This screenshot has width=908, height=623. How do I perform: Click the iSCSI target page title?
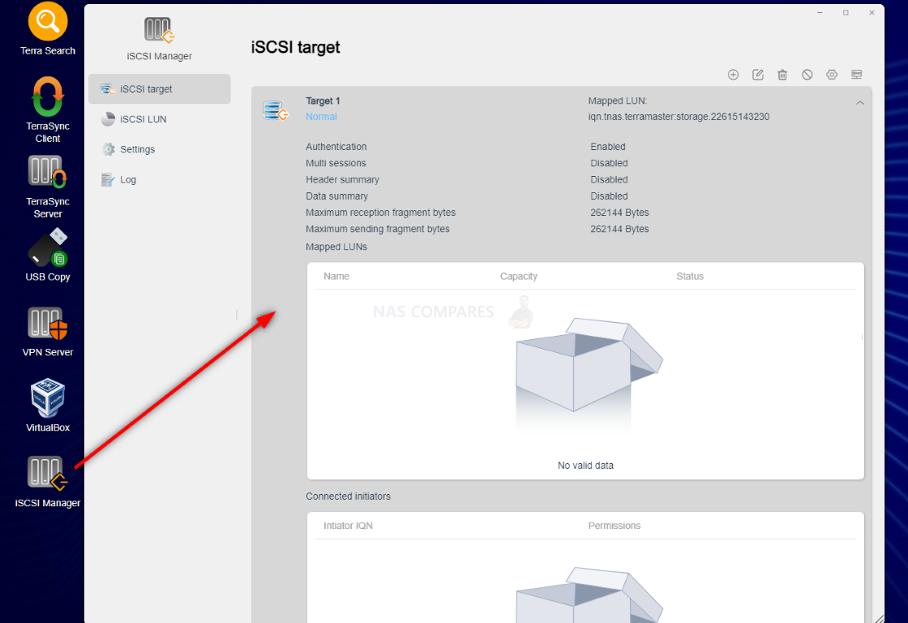coord(295,48)
